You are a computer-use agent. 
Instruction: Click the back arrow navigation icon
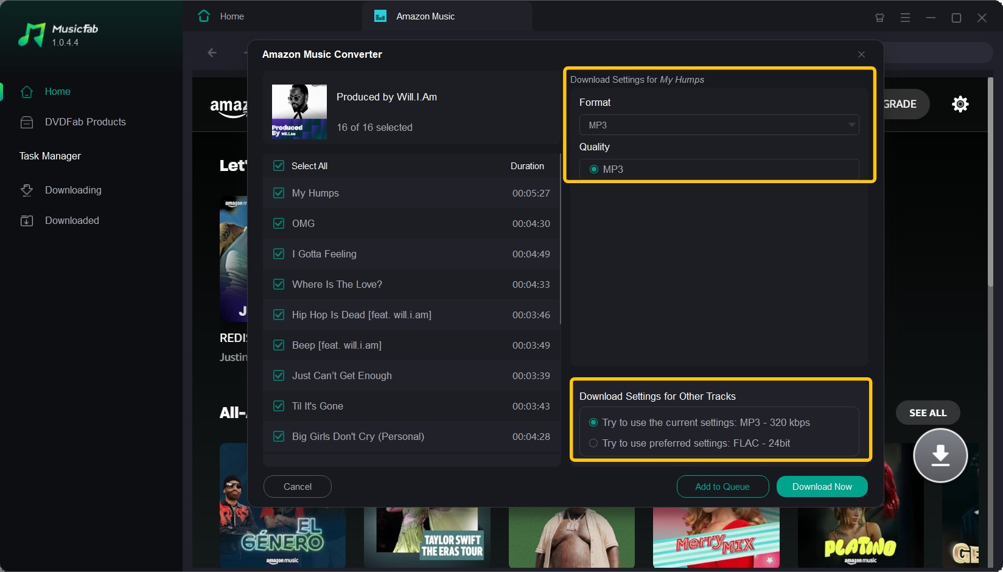coord(212,53)
